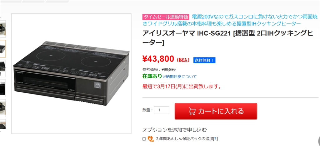The height and width of the screenshot is (146, 320).
Task: Click the pink タイムセール連動特価 badge
Action: tap(166, 17)
